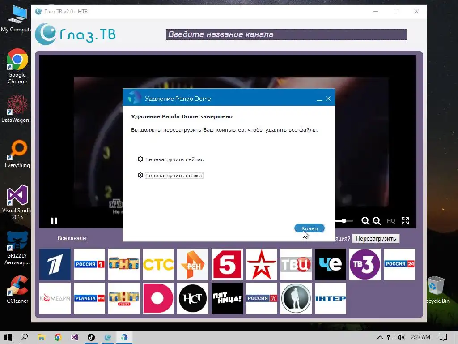Open Пятый канал (5) channel

tap(227, 264)
